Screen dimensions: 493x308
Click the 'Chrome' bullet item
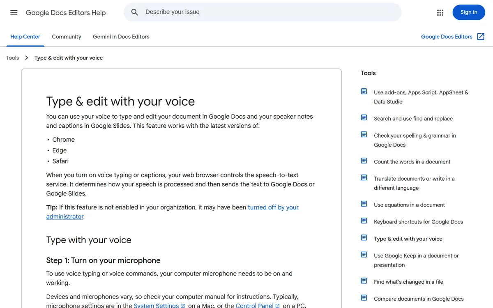(x=63, y=140)
